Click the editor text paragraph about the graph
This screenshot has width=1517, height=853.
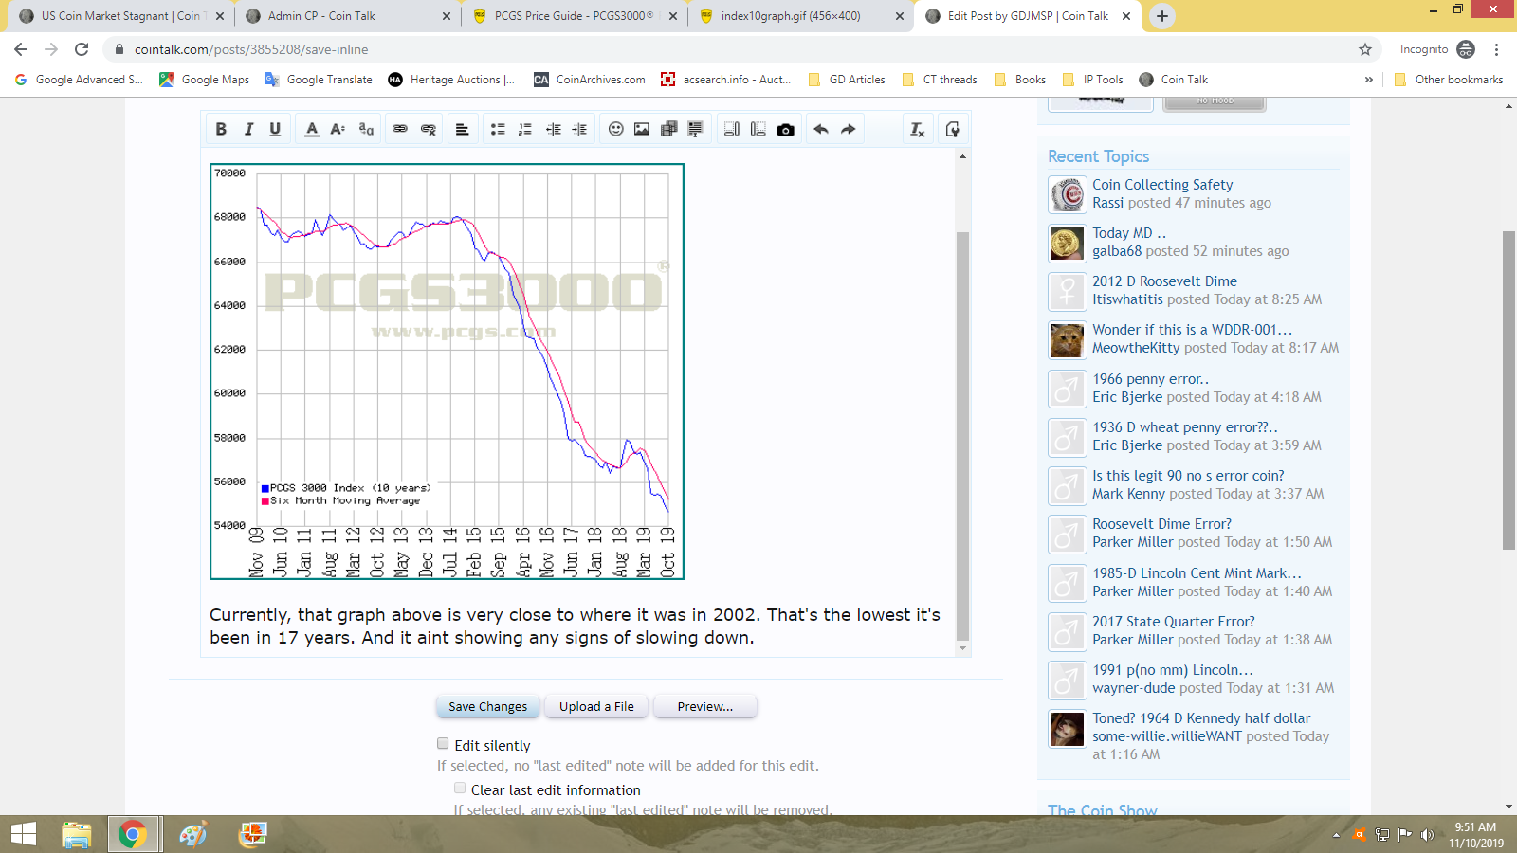pos(575,626)
